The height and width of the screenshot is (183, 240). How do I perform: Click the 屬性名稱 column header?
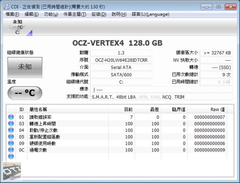[68, 109]
